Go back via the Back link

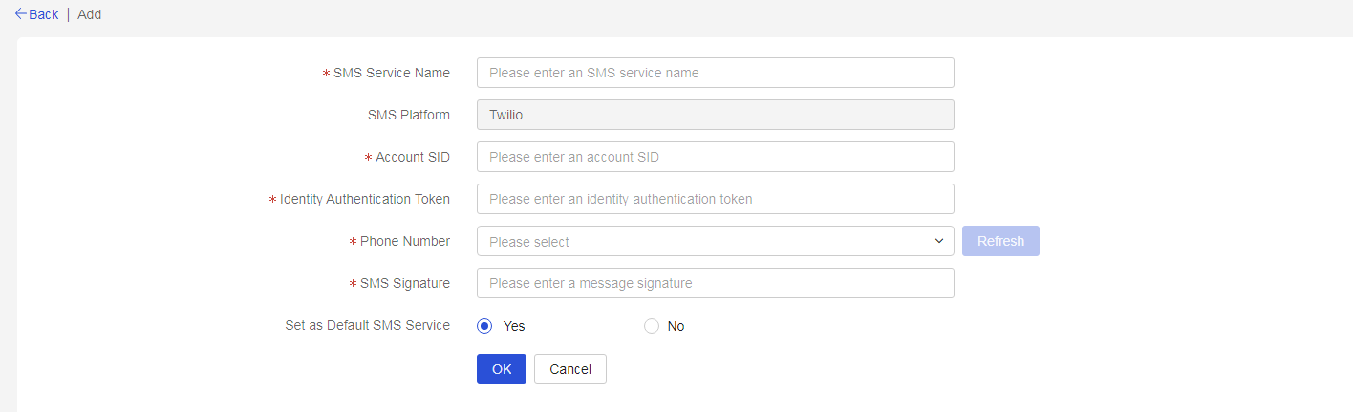tap(36, 14)
